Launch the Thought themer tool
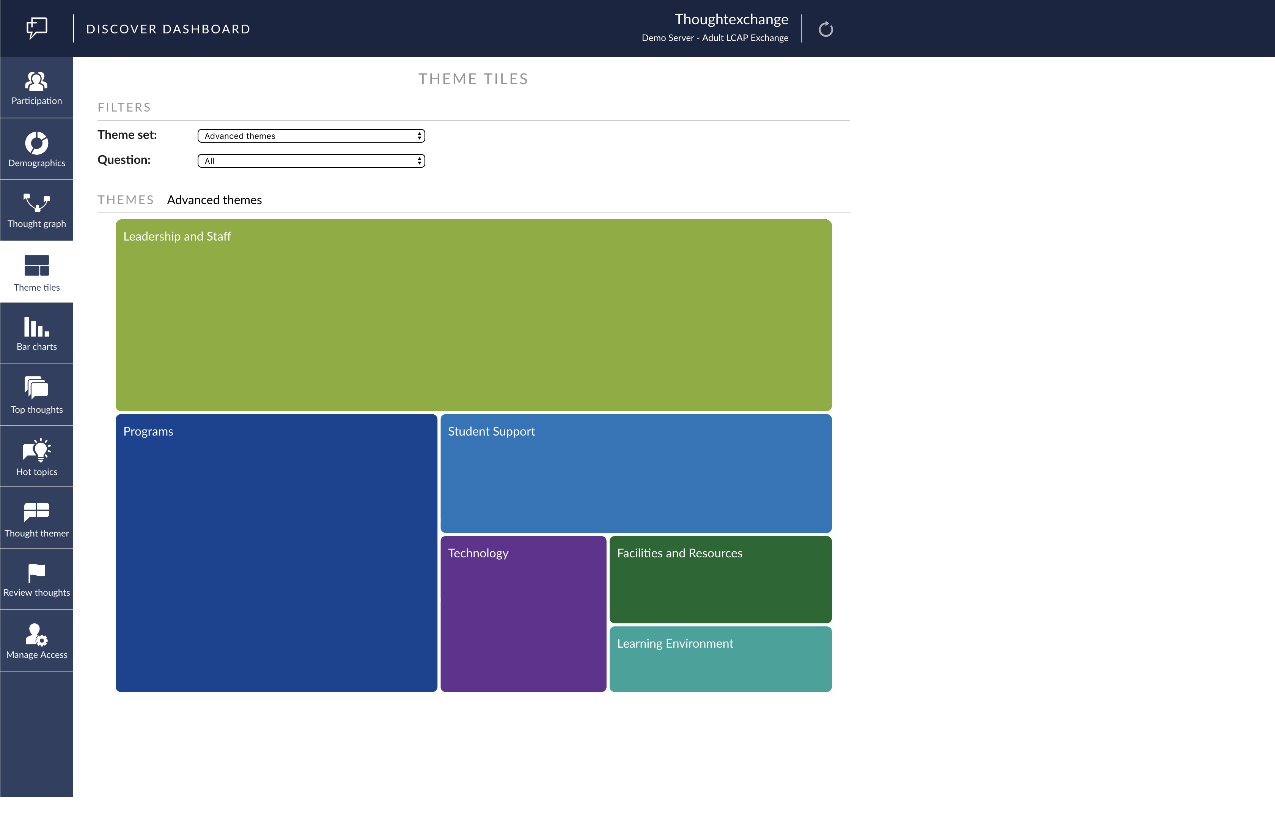 coord(37,518)
